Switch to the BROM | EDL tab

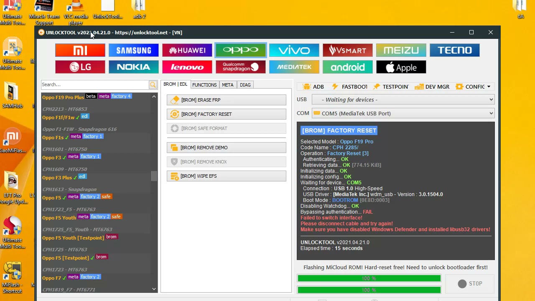click(175, 84)
